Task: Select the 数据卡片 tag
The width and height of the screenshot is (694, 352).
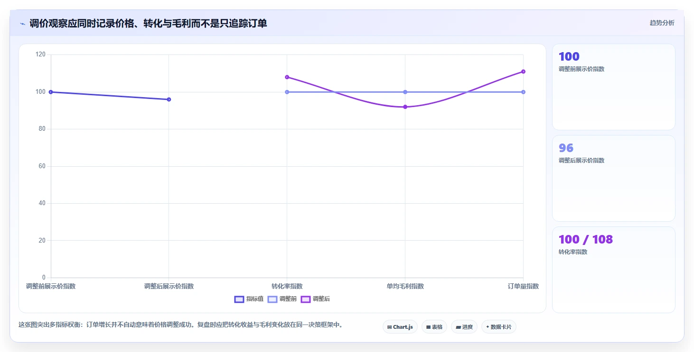Action: [x=499, y=327]
